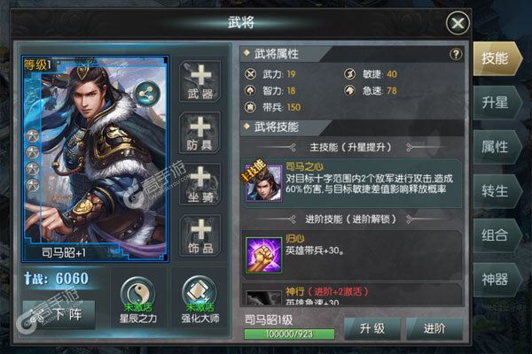Add armor in the 防具 slot
532x354 pixels.
click(x=200, y=133)
